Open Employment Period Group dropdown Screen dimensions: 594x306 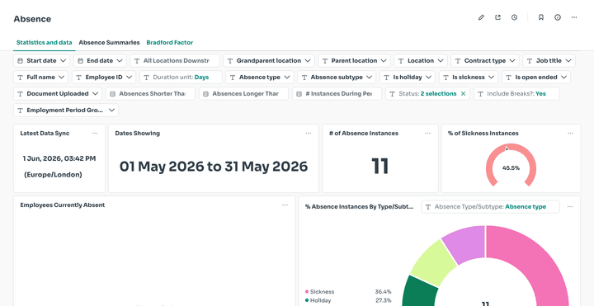click(66, 111)
